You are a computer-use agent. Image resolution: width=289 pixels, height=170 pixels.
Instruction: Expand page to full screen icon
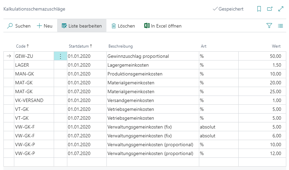[x=281, y=9]
